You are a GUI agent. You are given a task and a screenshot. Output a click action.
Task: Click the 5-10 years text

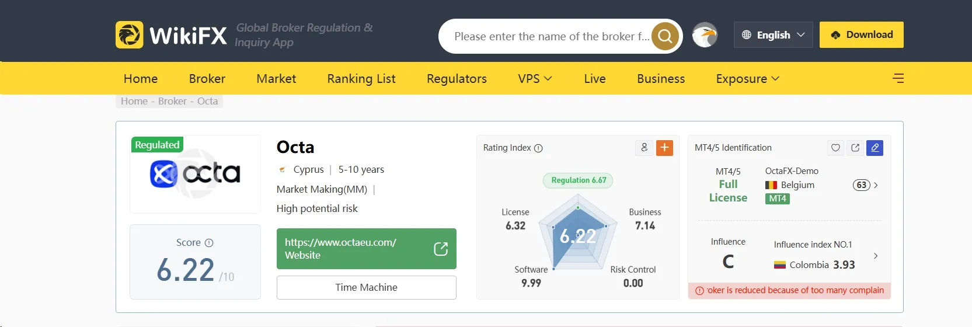361,169
